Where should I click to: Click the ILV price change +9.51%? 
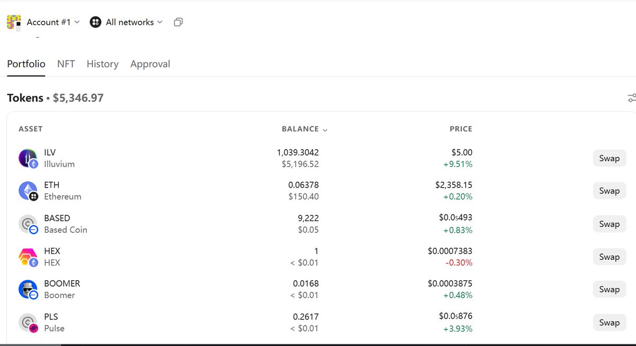tap(458, 164)
